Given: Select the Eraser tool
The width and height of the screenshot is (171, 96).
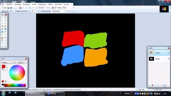Looking at the screenshot, I should pyautogui.click(x=5, y=32).
